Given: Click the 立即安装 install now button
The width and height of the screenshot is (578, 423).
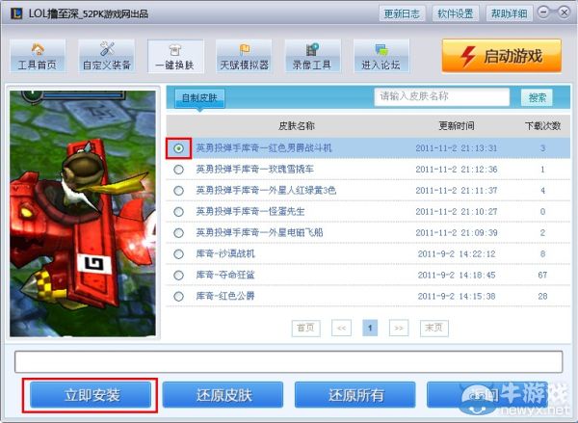Looking at the screenshot, I should pyautogui.click(x=92, y=395).
